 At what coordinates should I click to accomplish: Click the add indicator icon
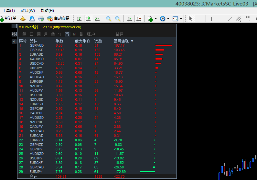click(x=150, y=19)
